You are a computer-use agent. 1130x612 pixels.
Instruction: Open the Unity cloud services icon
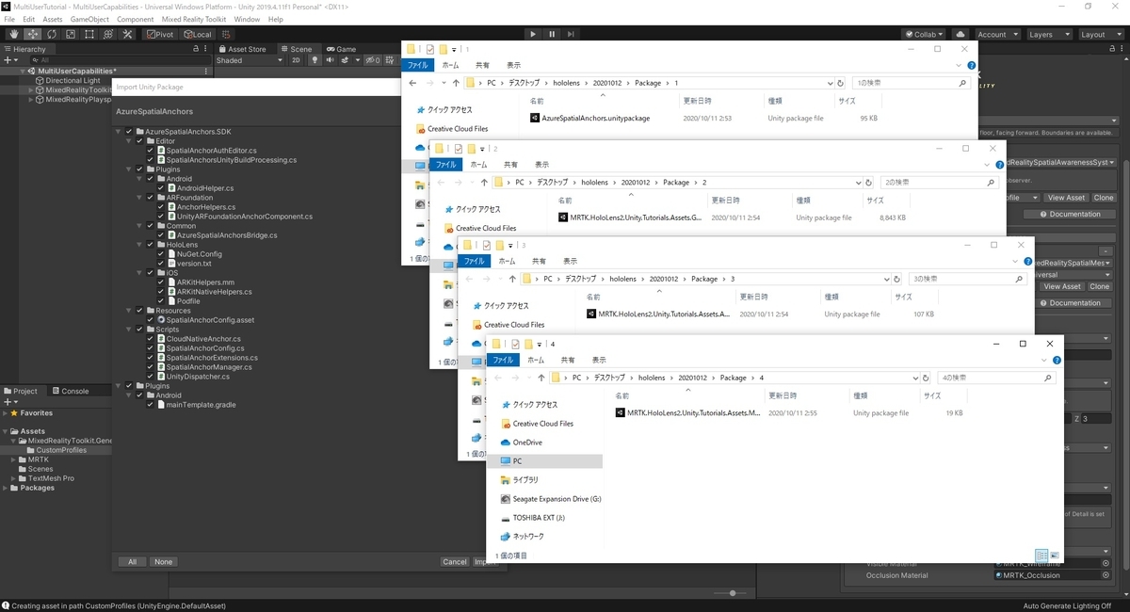[960, 34]
